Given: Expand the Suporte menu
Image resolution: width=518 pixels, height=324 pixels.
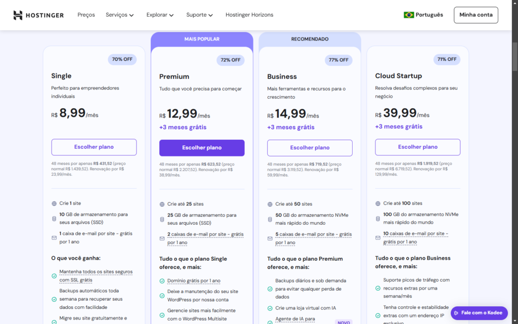Looking at the screenshot, I should point(199,15).
